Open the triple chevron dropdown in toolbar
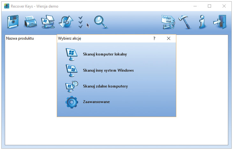This screenshot has width=234, height=150. (x=80, y=22)
